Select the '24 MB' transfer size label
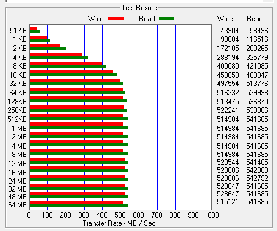Screen dimensions: 277x231 (17, 181)
